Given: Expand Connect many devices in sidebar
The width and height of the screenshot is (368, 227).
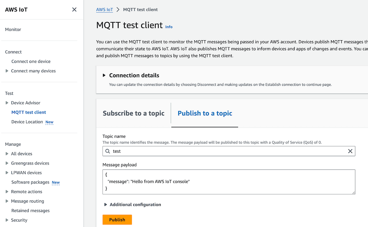Looking at the screenshot, I should click(7, 71).
